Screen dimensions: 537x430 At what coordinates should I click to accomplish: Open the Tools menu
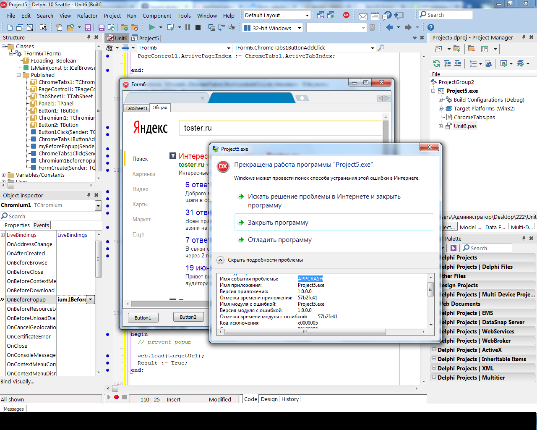184,16
